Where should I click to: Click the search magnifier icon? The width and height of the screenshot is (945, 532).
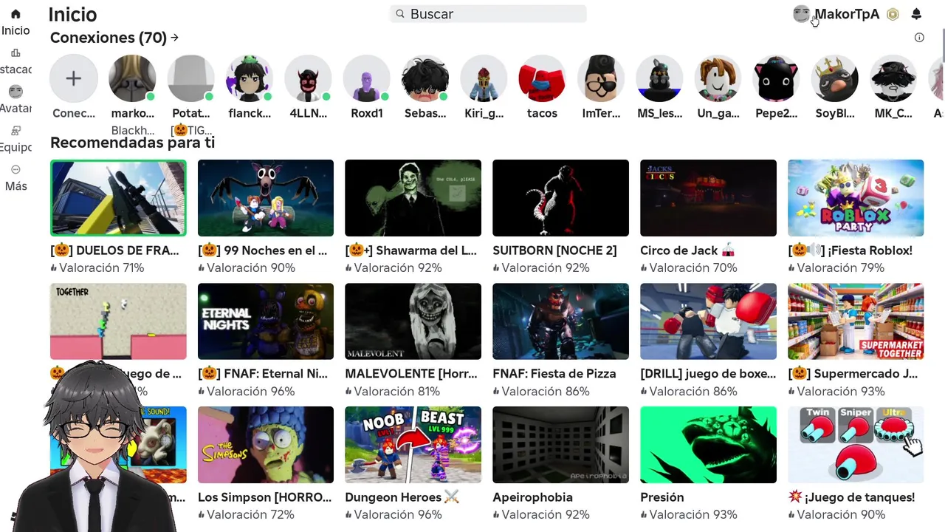(400, 14)
